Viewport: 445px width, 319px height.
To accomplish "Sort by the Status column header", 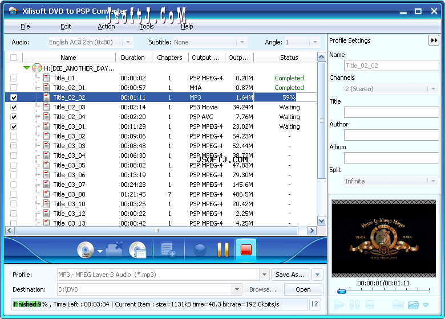I will point(289,58).
